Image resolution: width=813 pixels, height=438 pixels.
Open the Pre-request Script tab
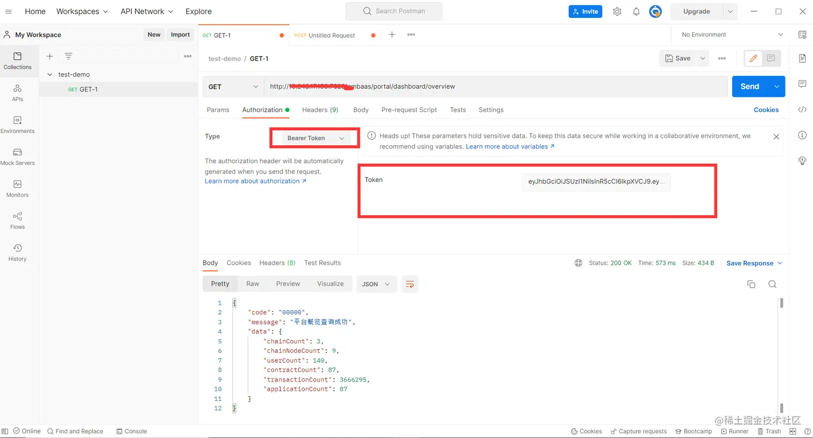pos(409,110)
